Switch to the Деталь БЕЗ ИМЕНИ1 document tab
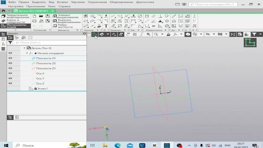The width and height of the screenshot is (263, 148). pos(33,11)
